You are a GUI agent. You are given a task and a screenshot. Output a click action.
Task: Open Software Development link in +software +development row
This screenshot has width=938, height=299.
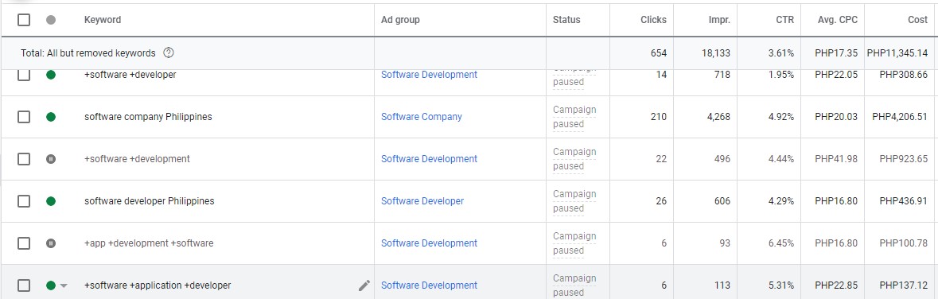point(429,159)
